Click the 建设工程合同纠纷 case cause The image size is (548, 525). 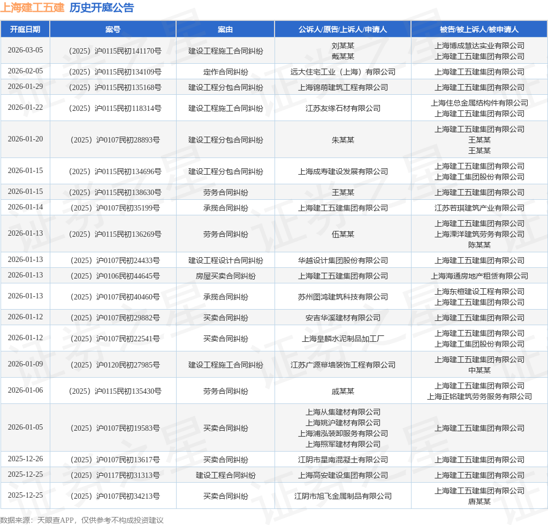click(x=225, y=475)
